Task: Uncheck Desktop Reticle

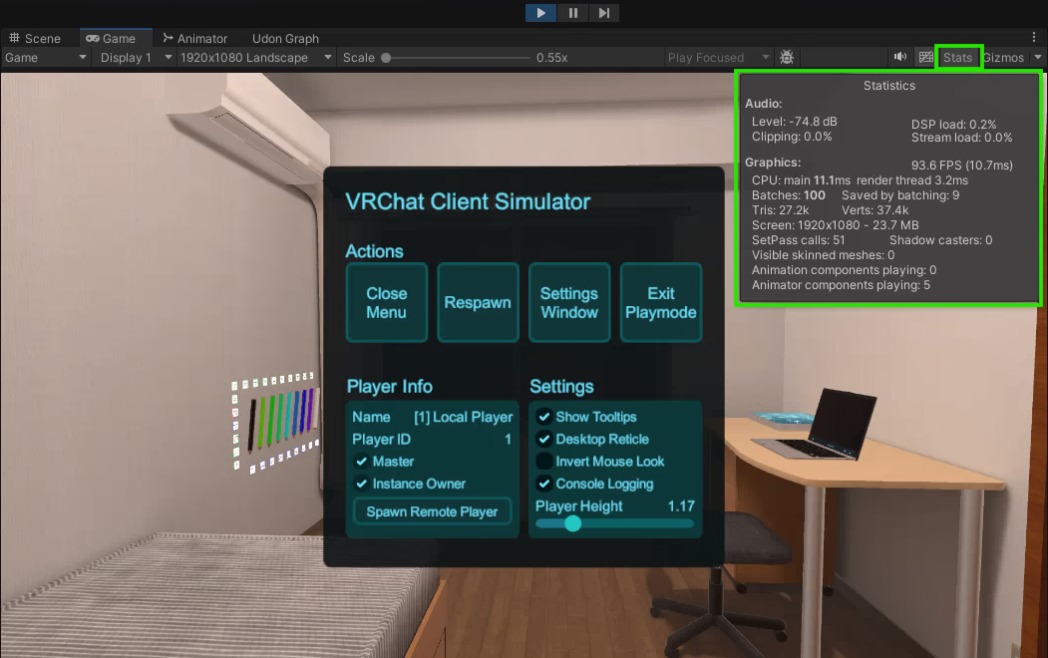Action: coord(544,439)
